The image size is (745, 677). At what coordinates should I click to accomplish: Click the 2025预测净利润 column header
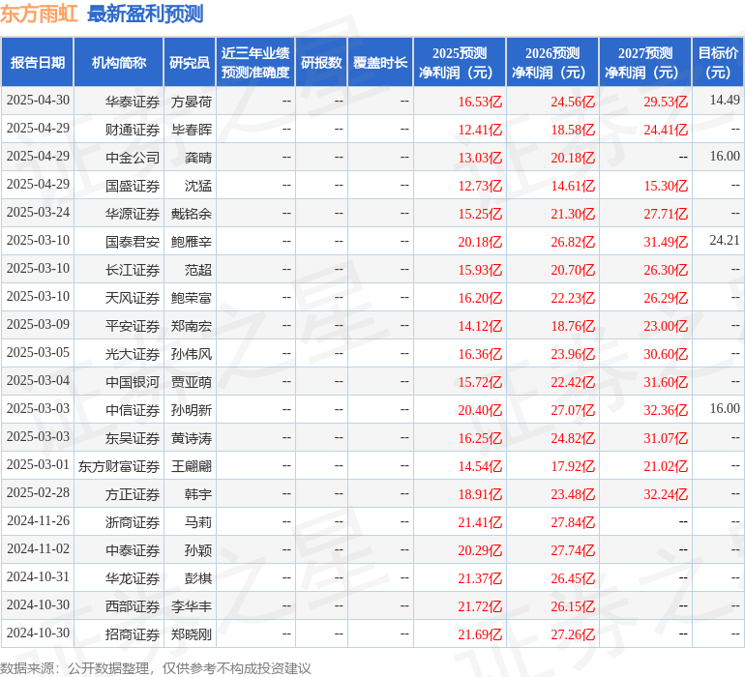pos(460,62)
